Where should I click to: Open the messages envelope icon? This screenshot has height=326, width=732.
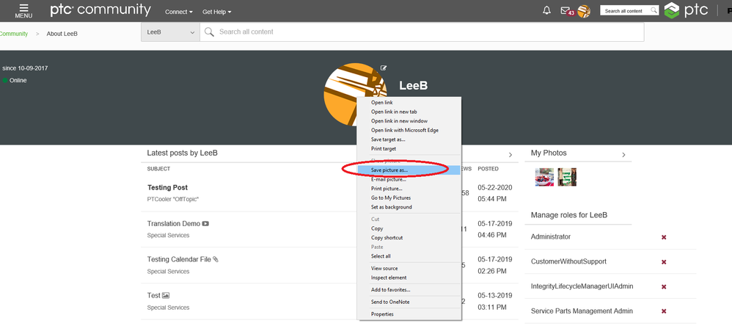pyautogui.click(x=565, y=11)
